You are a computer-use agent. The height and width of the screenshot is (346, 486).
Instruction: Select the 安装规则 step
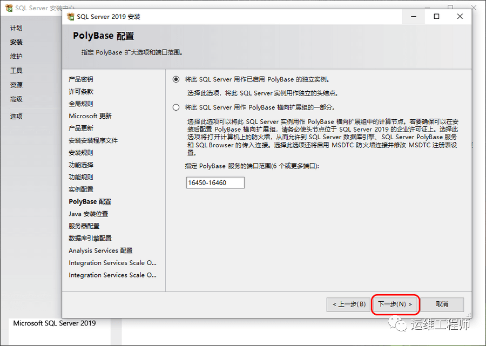[x=81, y=153]
